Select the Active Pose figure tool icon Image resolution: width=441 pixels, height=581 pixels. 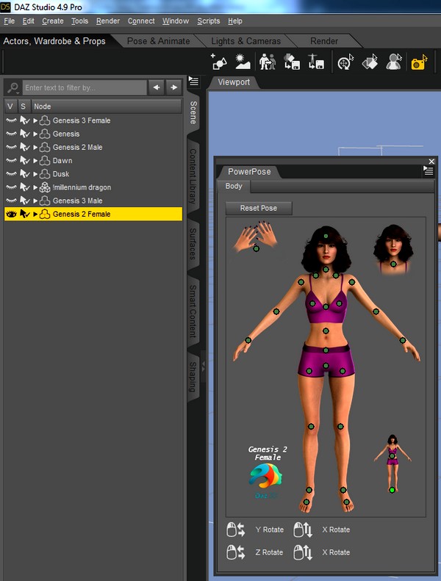point(393,62)
